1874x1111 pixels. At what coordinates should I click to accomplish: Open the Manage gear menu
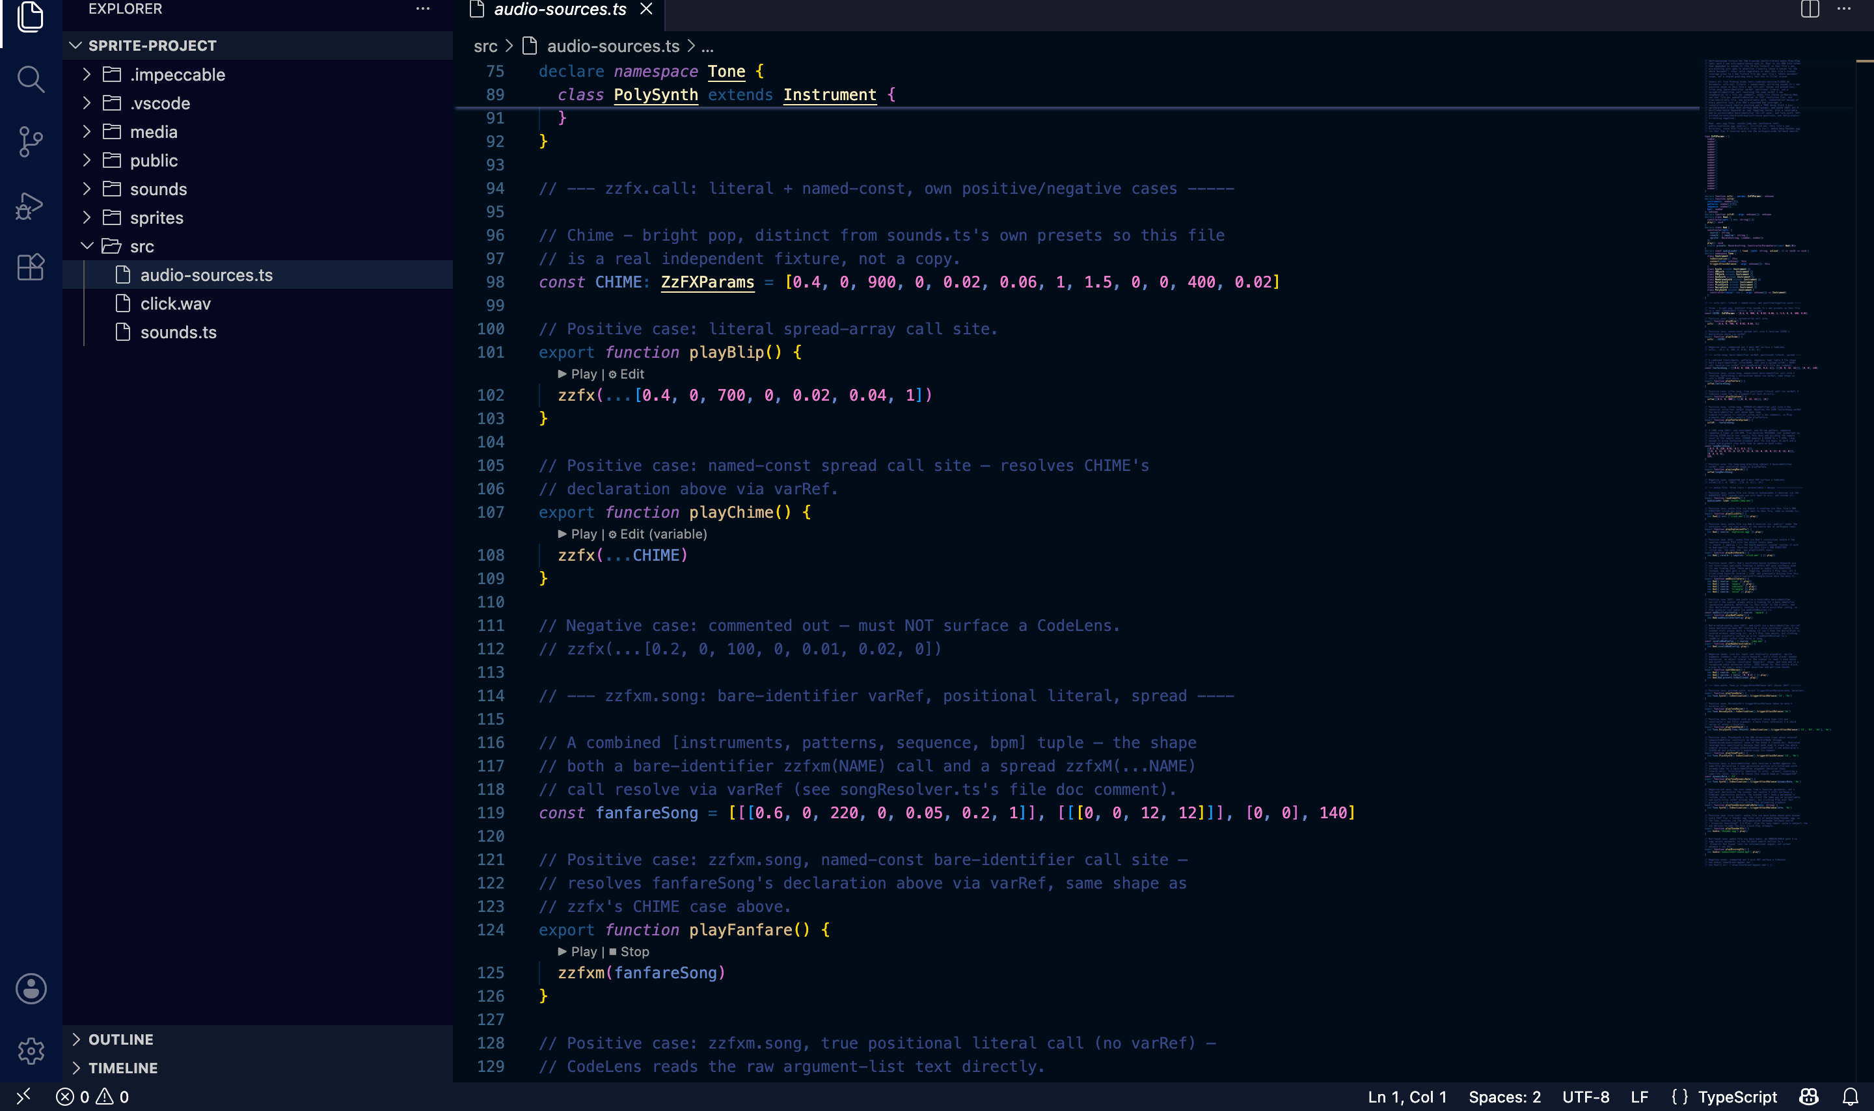(31, 1051)
